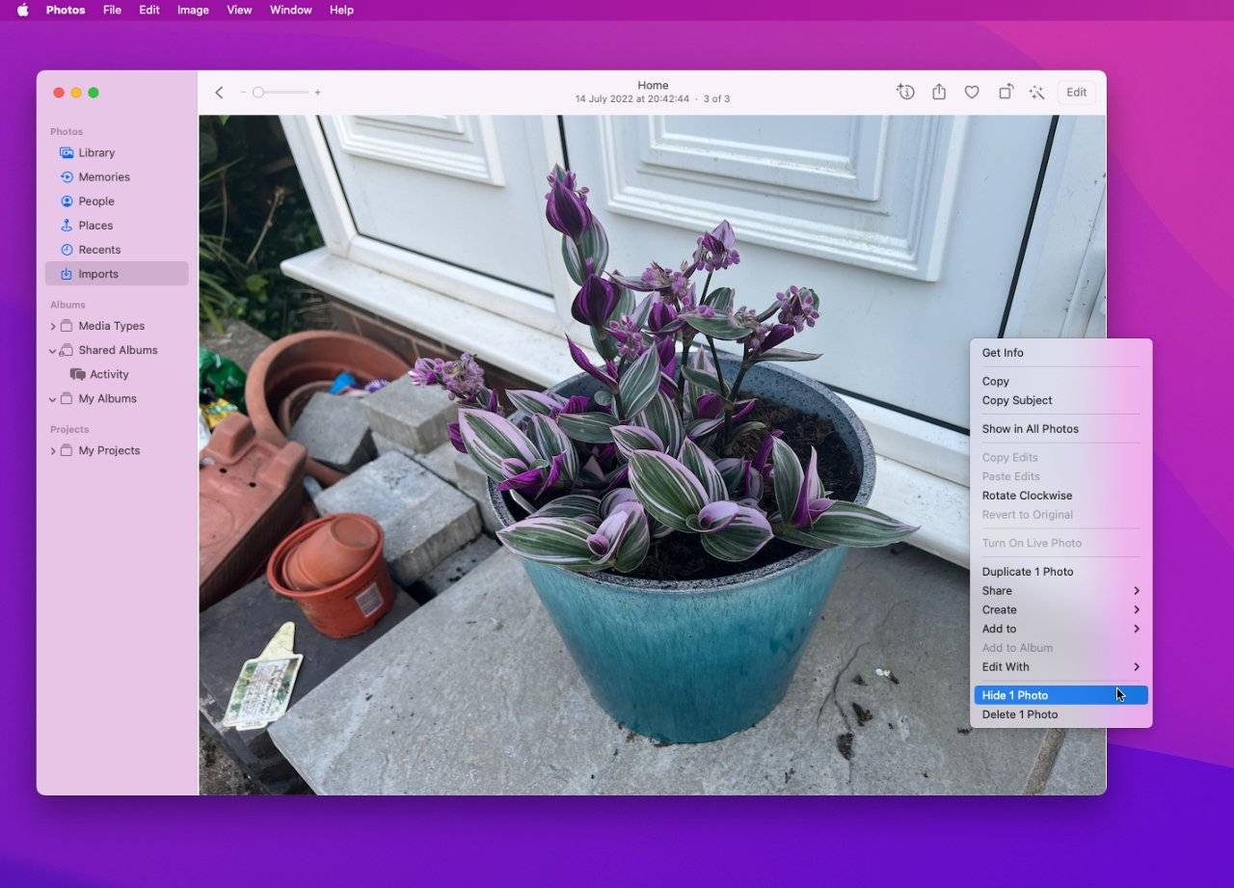Image resolution: width=1234 pixels, height=888 pixels.
Task: Collapse the Shared Albums group
Action: [53, 351]
